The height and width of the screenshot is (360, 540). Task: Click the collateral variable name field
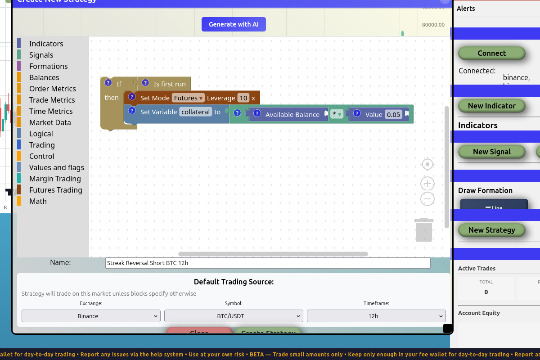[196, 112]
